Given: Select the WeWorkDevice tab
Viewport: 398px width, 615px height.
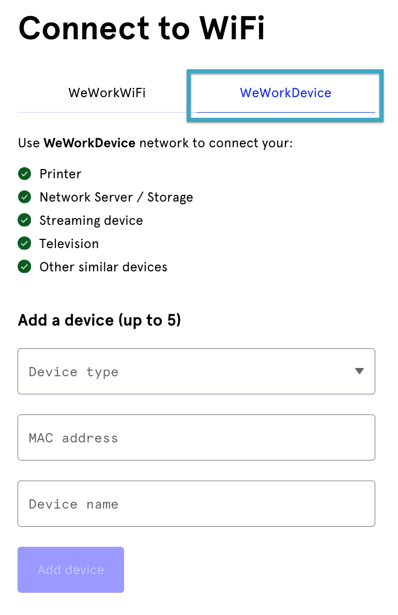Looking at the screenshot, I should pos(285,93).
